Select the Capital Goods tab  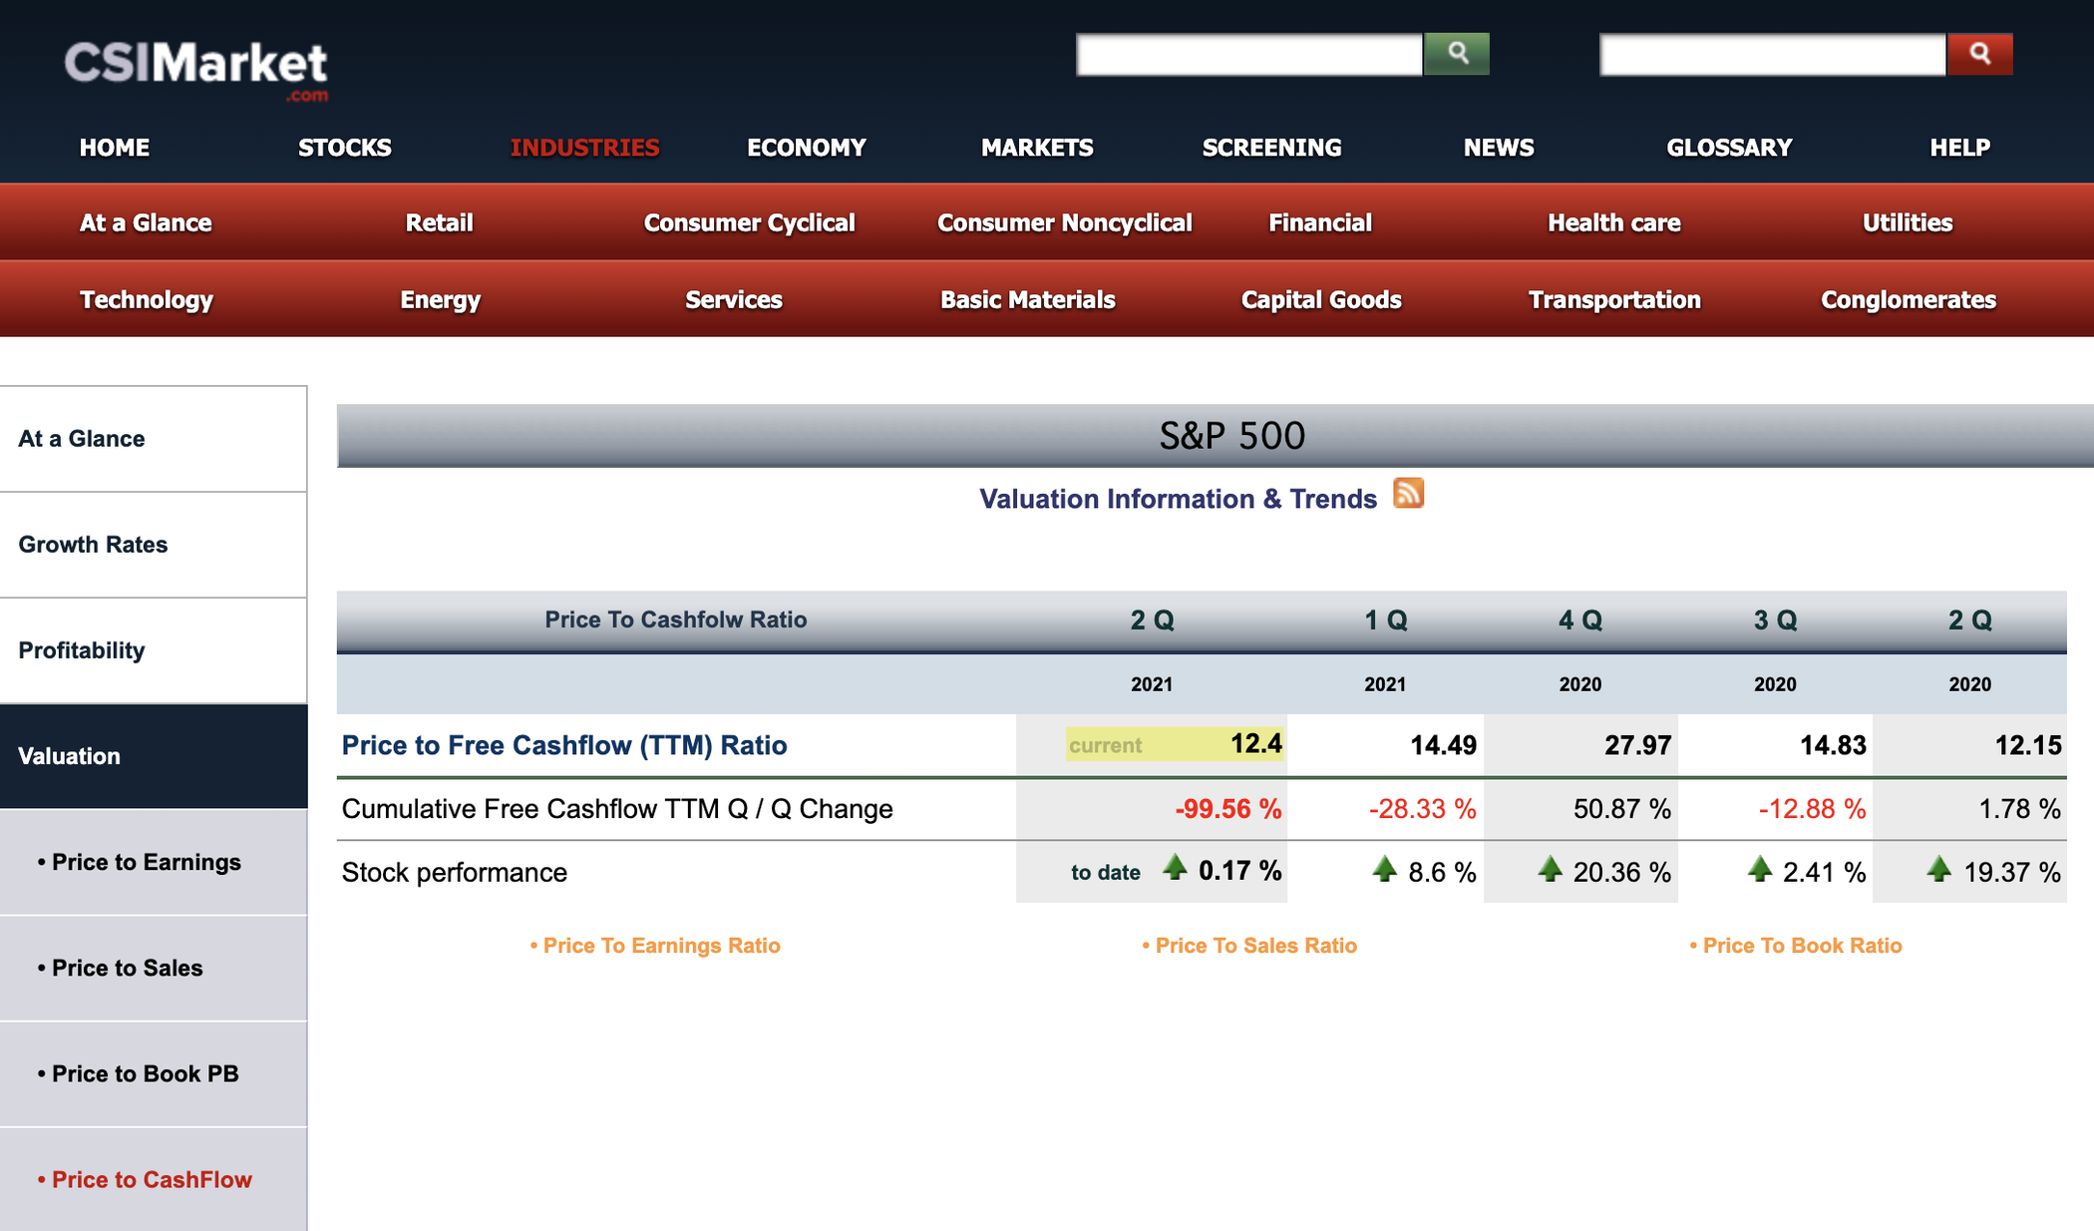tap(1321, 299)
